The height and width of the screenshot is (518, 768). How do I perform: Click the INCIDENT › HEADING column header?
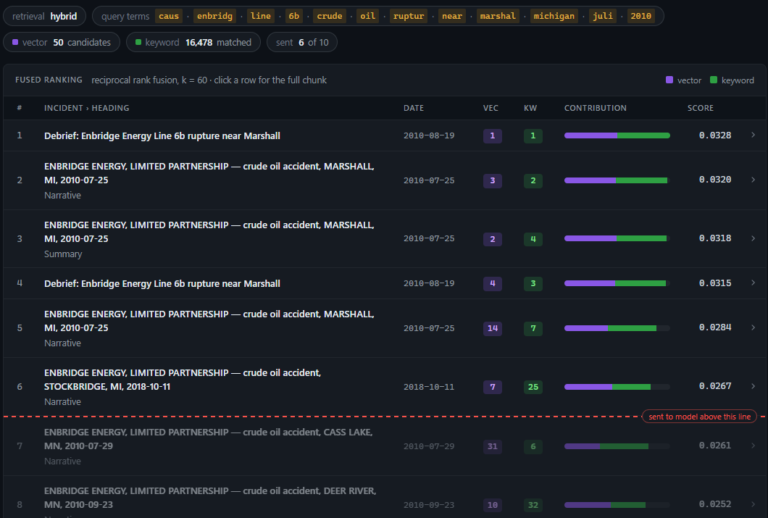coord(87,108)
